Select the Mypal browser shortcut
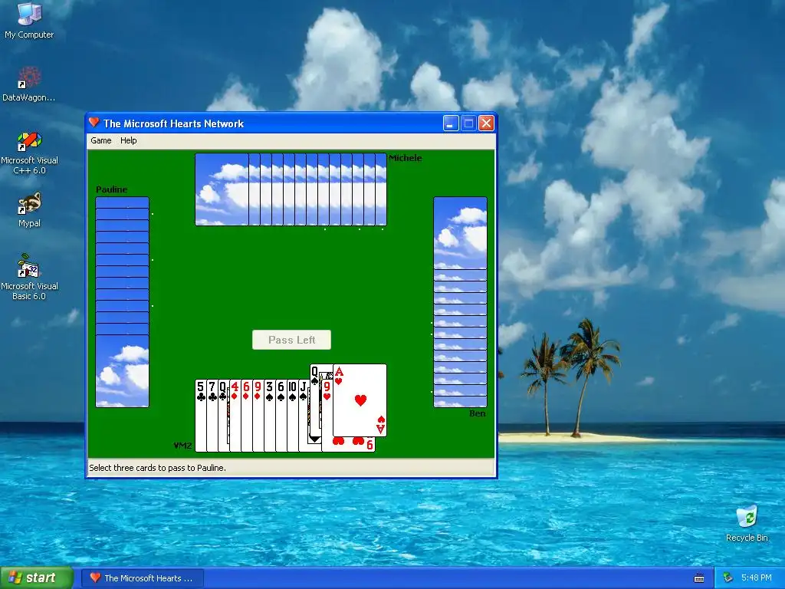The image size is (785, 589). coord(29,210)
